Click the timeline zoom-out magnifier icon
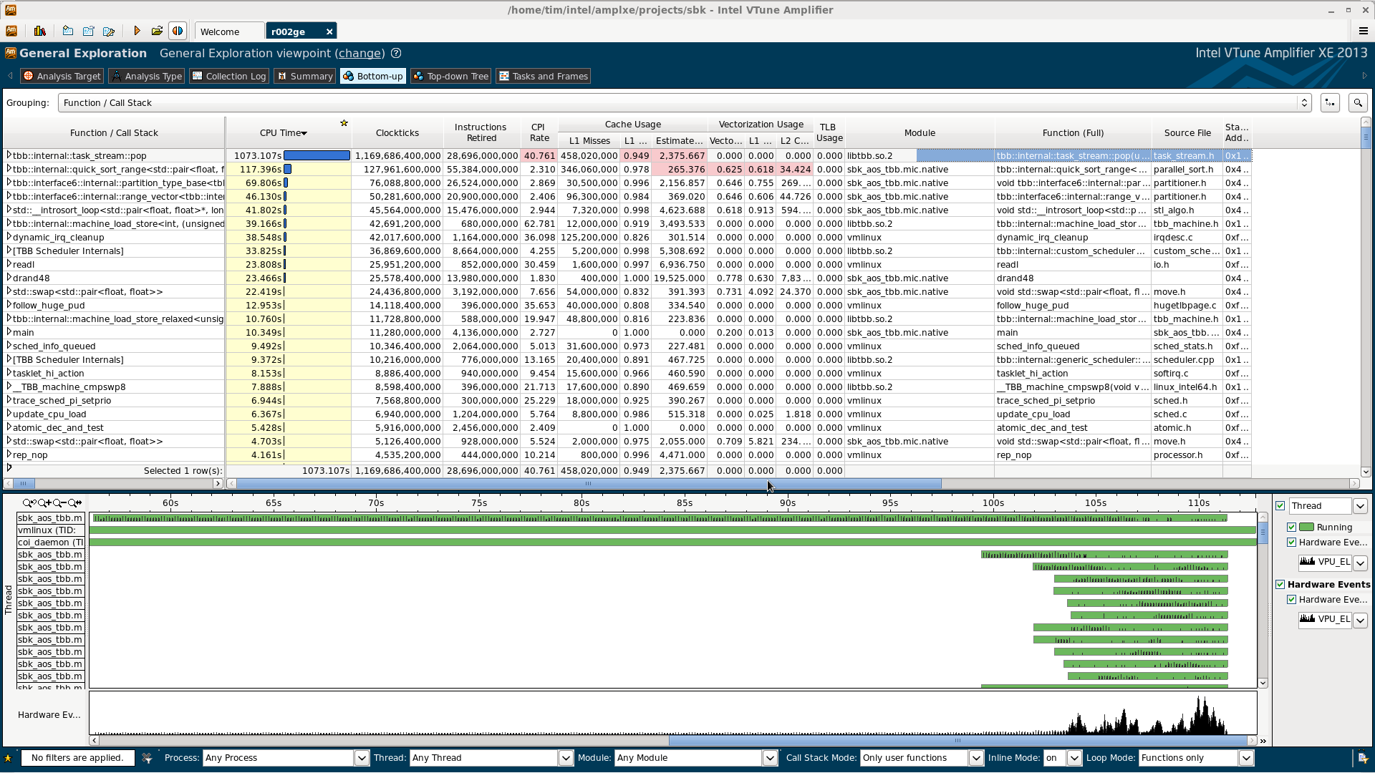The height and width of the screenshot is (773, 1375). [x=59, y=503]
